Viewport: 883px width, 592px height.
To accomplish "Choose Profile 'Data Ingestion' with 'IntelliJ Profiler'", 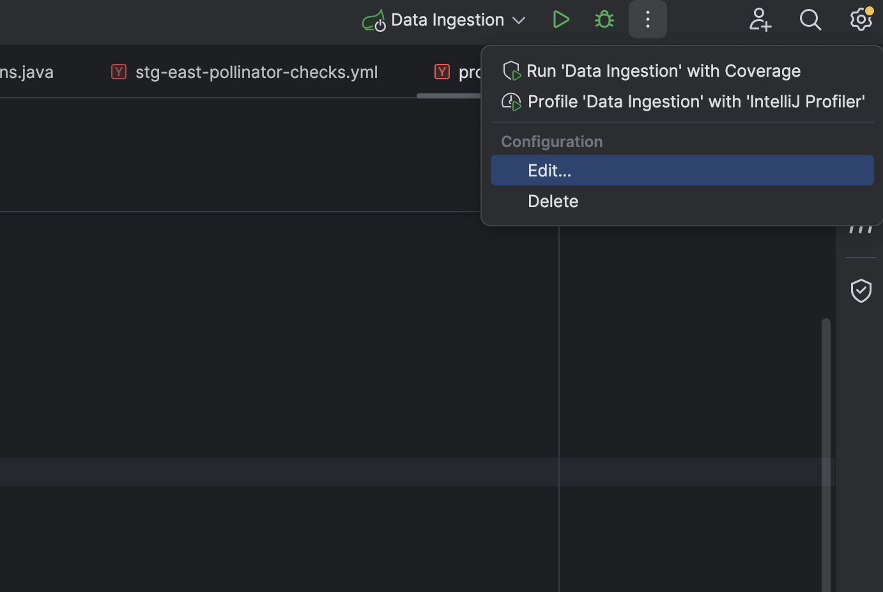I will [x=682, y=102].
